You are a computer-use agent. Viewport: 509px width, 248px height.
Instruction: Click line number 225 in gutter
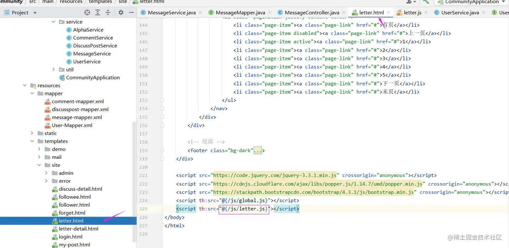(143, 209)
